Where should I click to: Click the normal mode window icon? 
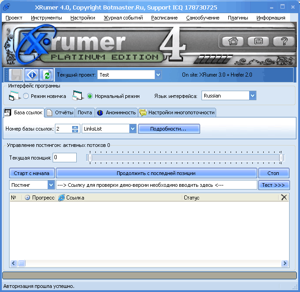click(78, 96)
